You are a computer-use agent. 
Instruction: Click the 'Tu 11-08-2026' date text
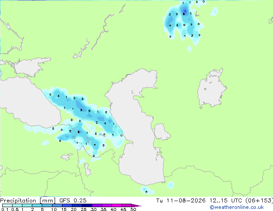(181, 200)
